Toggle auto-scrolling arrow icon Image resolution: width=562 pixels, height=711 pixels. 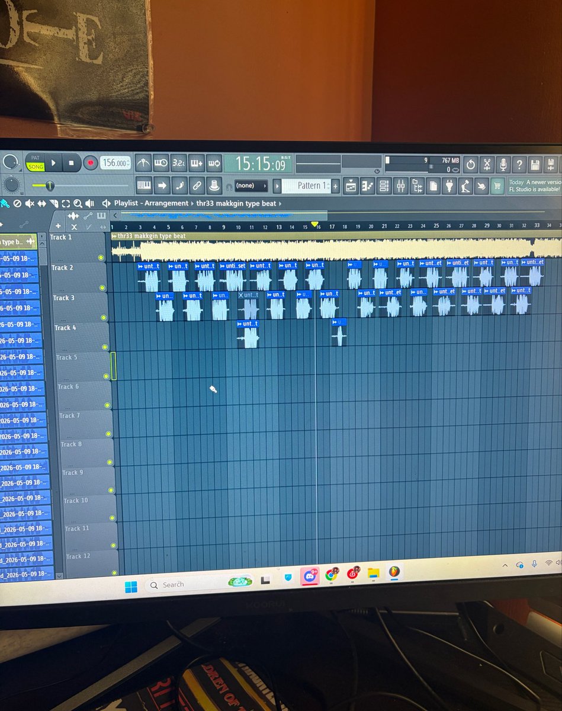click(162, 185)
